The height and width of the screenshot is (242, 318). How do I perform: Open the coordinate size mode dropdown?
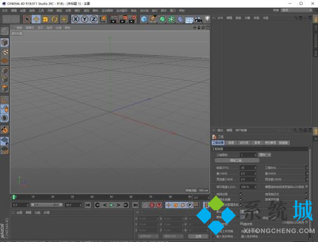pos(173,236)
